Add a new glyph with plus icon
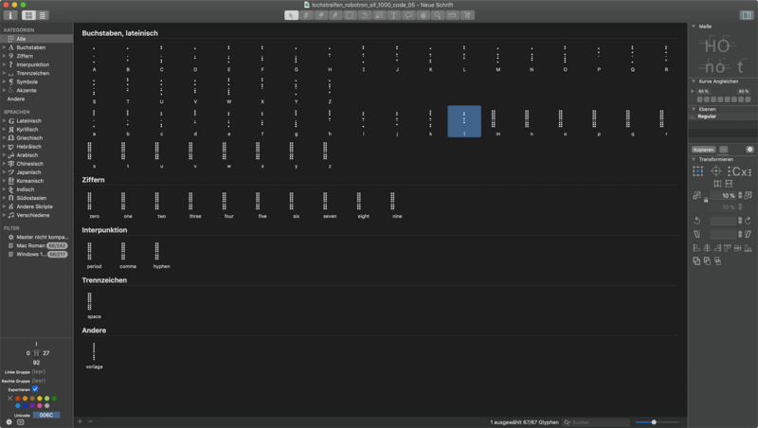Screen dimensions: 758x428 tap(80, 421)
